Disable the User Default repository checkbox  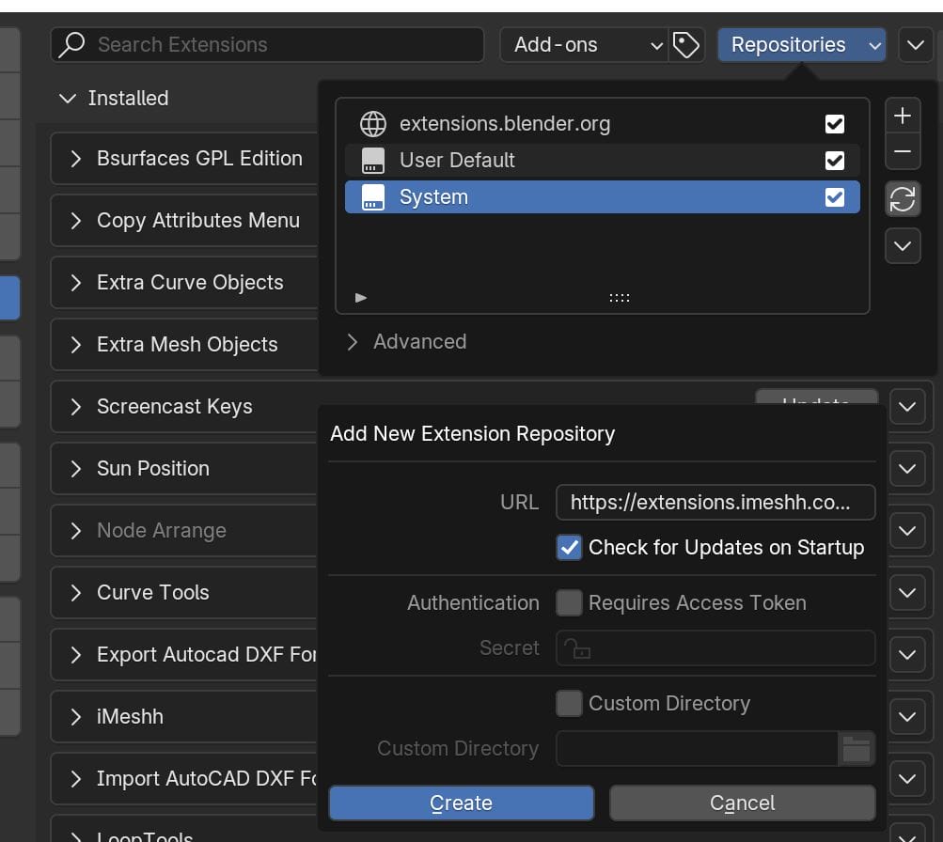pyautogui.click(x=835, y=161)
